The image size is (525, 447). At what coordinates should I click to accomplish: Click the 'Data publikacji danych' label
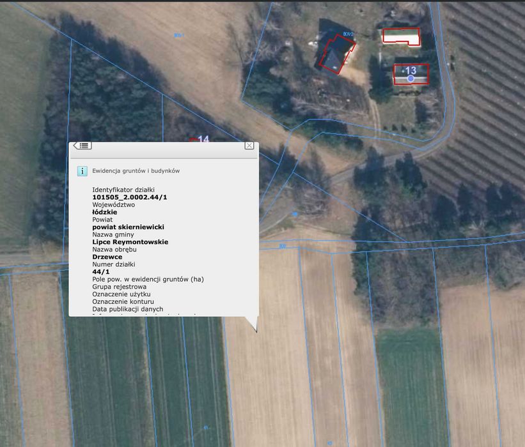128,309
